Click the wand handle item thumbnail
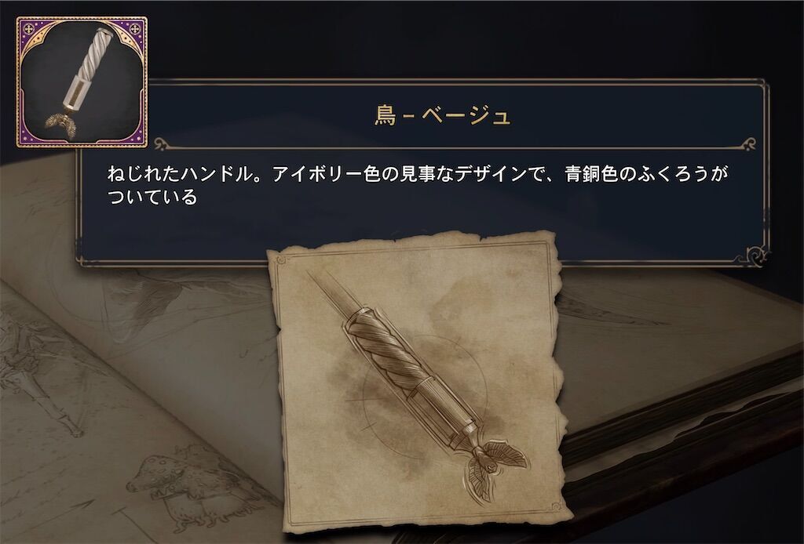804x544 pixels. click(82, 82)
